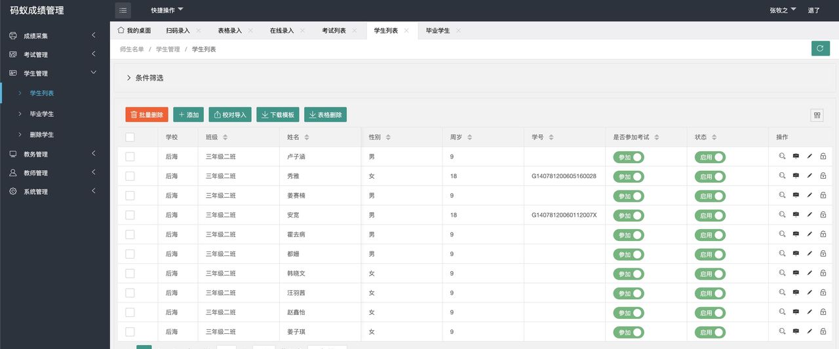Click the 下载模板 button
839x349 pixels.
[277, 115]
